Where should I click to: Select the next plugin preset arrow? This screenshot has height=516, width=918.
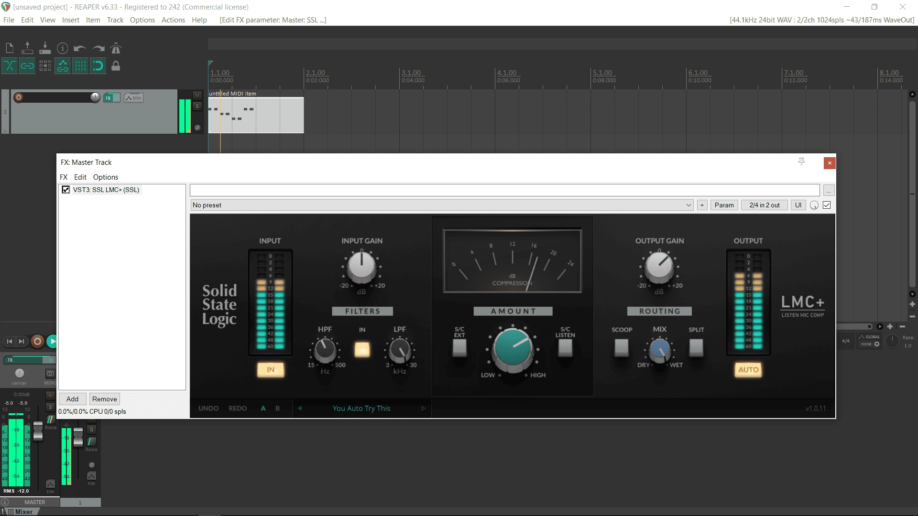[423, 408]
